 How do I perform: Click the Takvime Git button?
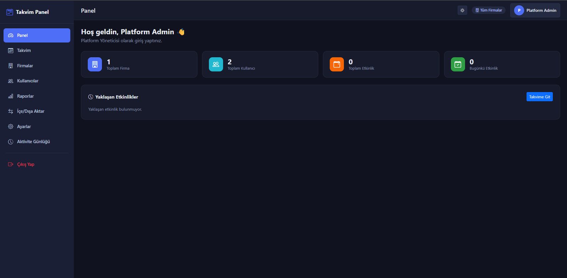tap(539, 97)
